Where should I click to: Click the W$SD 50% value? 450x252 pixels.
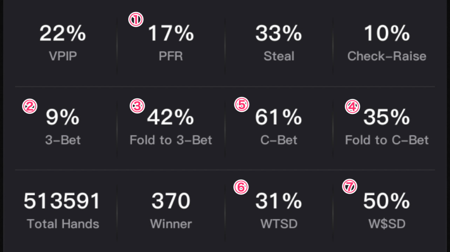pyautogui.click(x=387, y=201)
